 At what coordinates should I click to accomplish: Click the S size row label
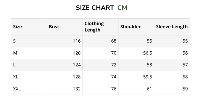14,41
